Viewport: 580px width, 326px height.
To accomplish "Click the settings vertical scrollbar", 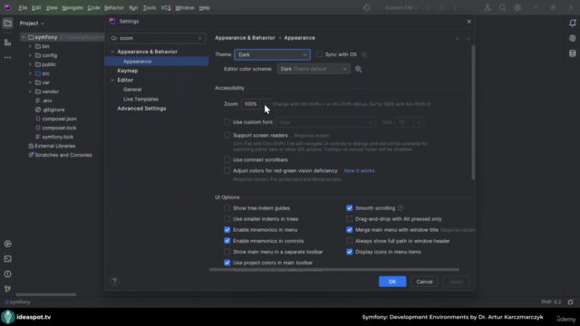I will [x=473, y=112].
